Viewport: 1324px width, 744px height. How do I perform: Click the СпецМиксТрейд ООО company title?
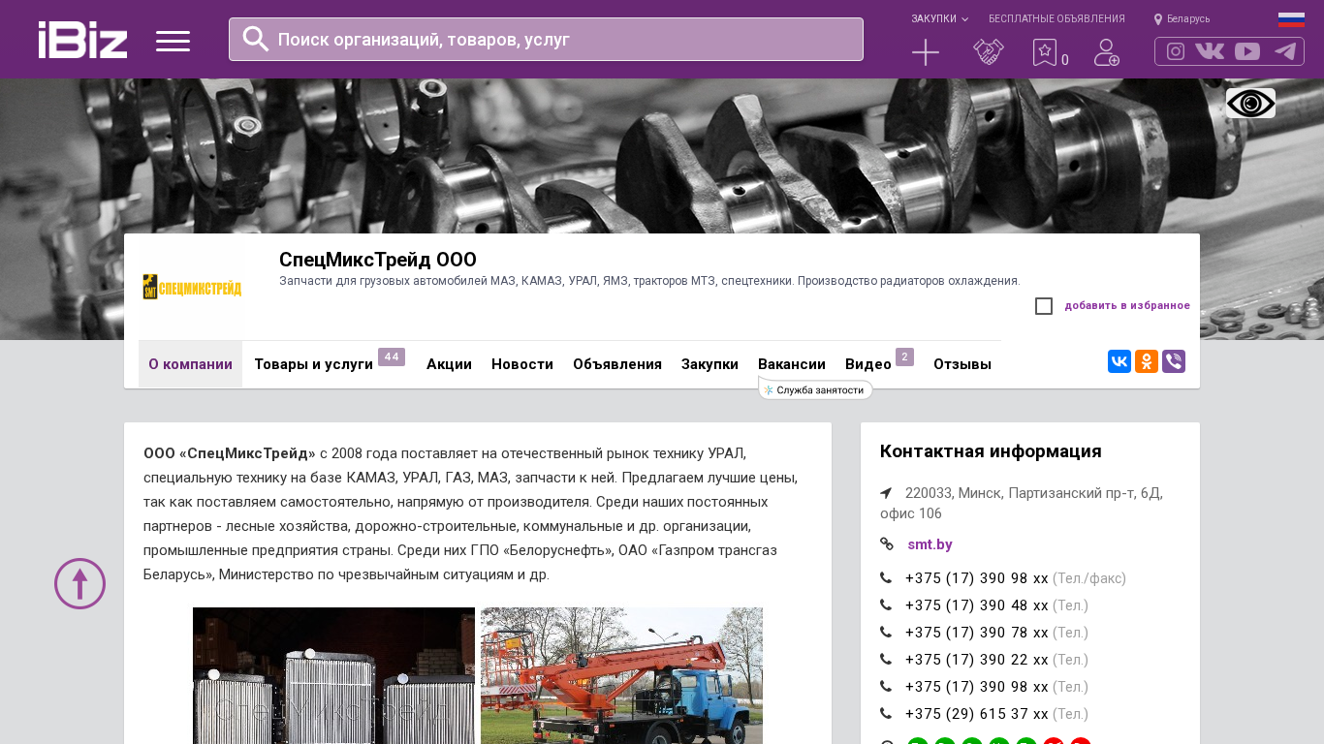coord(378,260)
